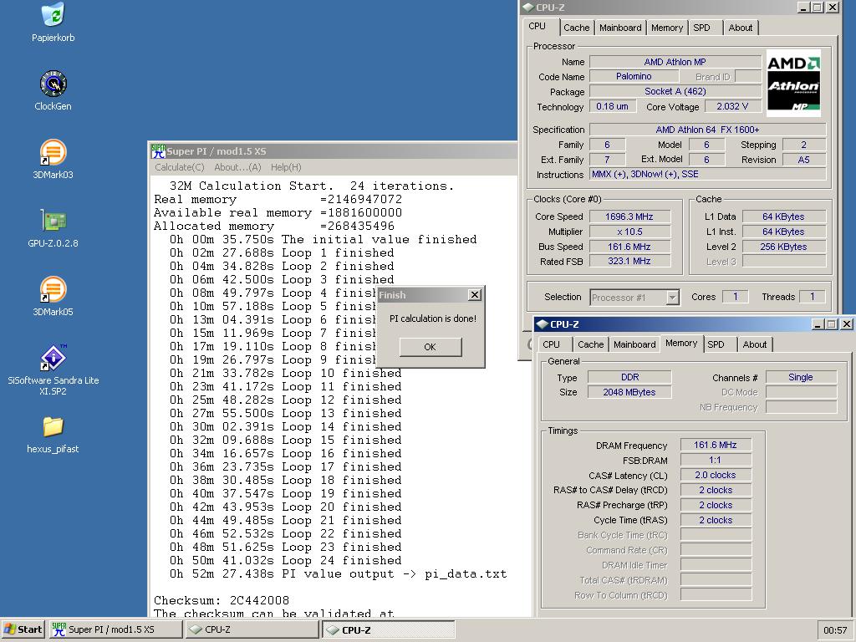Open the Help(H) menu in Super PI

point(286,167)
